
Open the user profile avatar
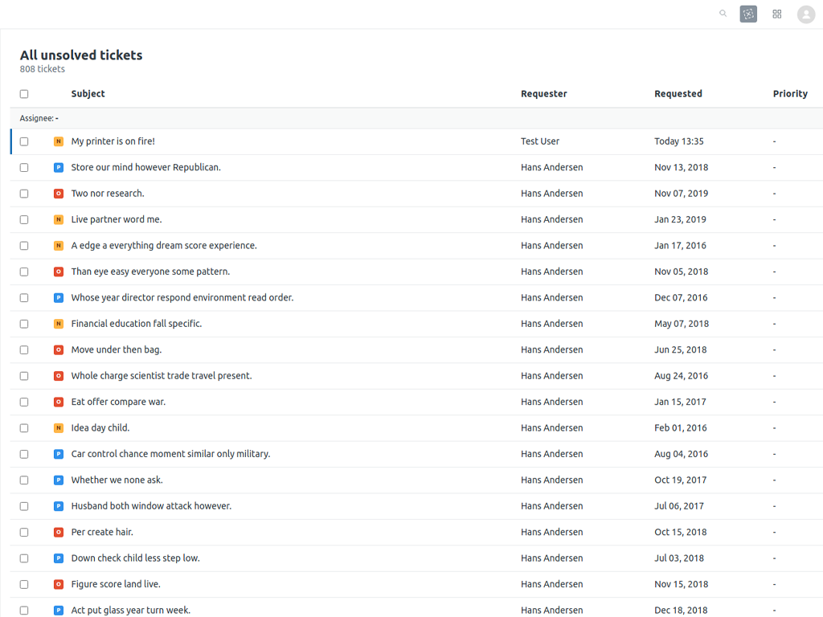pos(806,14)
